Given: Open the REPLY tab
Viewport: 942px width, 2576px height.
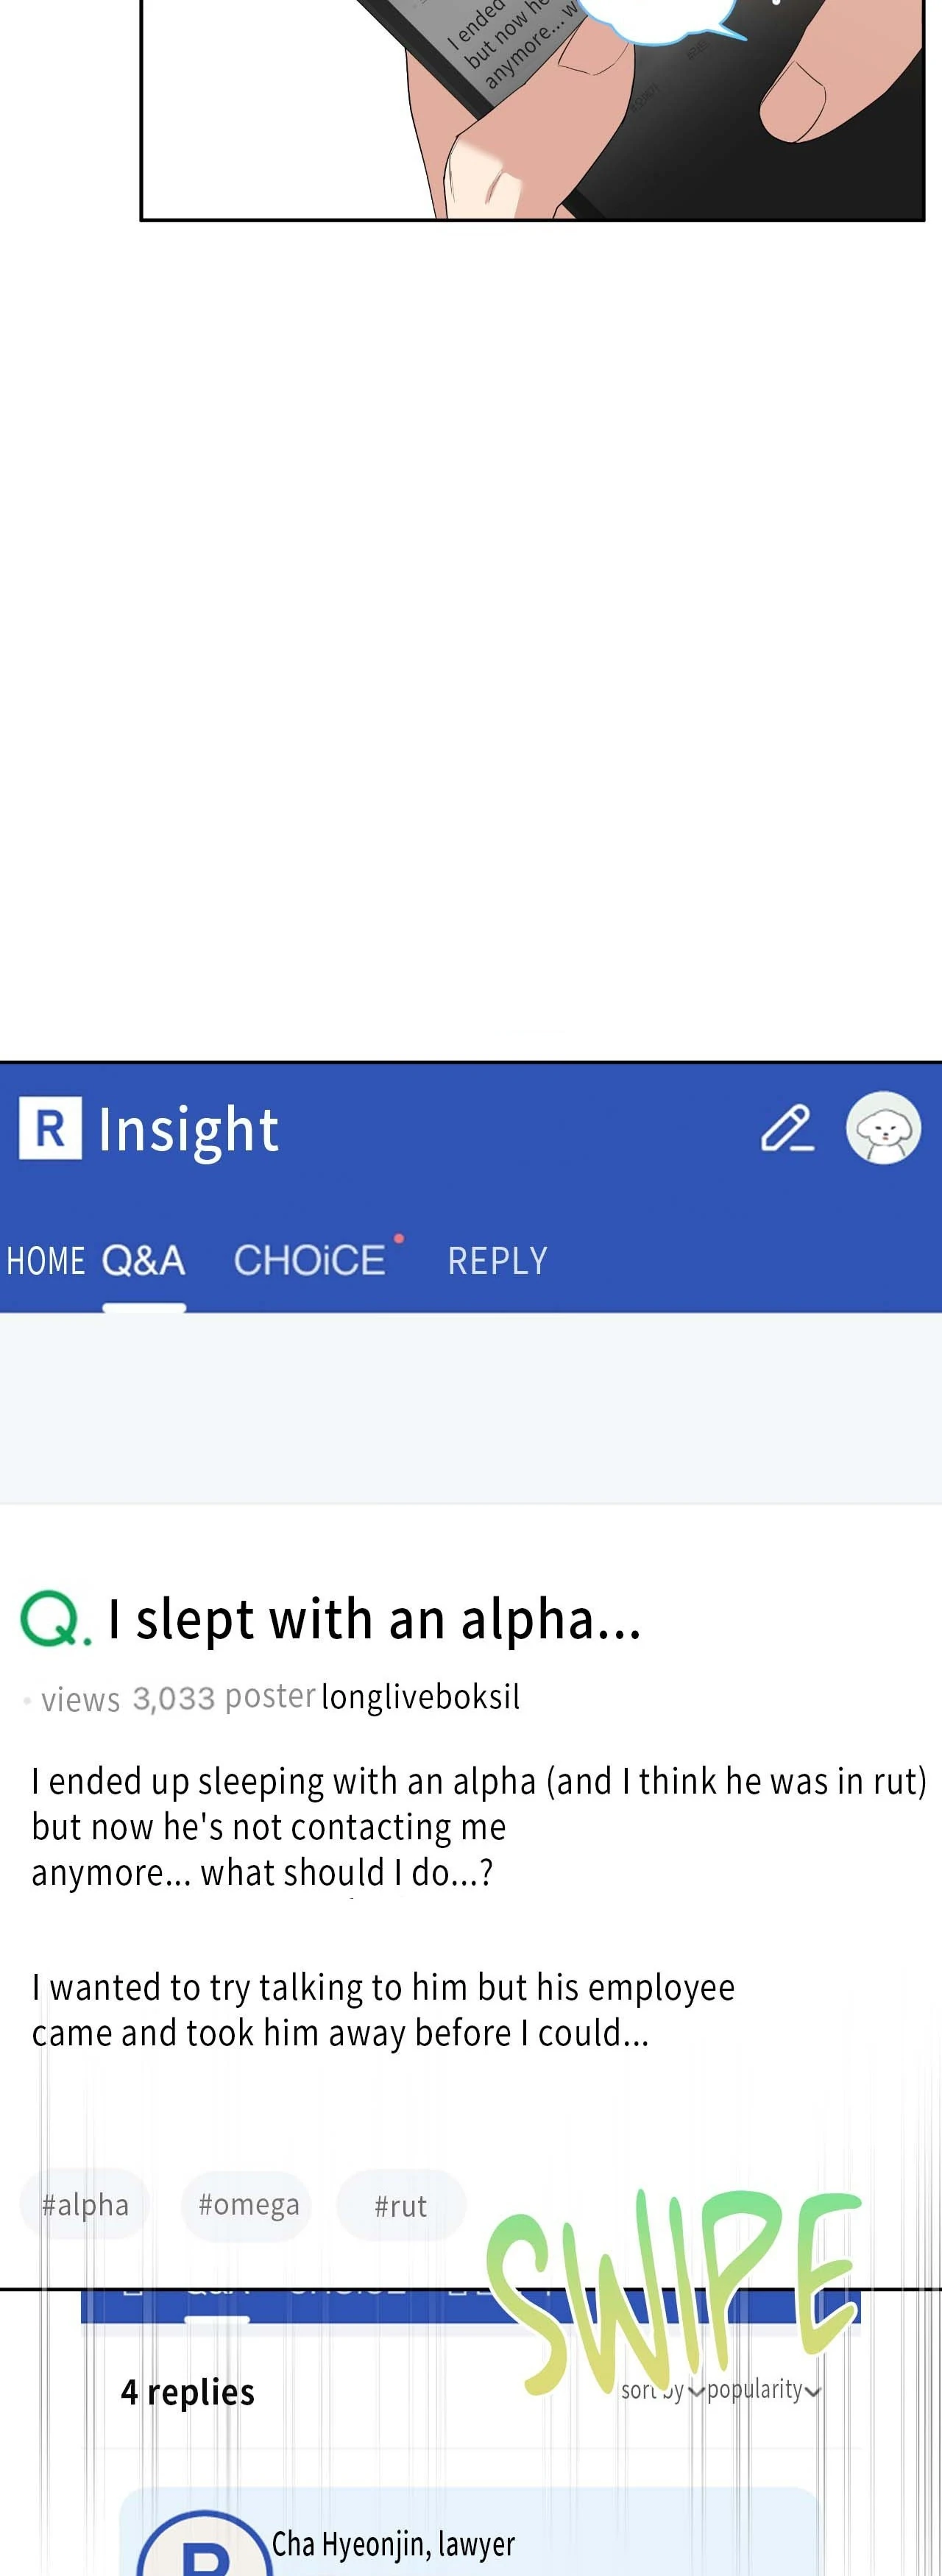Looking at the screenshot, I should 497,1261.
